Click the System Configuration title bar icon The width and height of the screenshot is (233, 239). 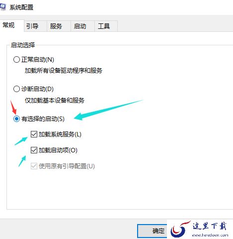pos(3,7)
